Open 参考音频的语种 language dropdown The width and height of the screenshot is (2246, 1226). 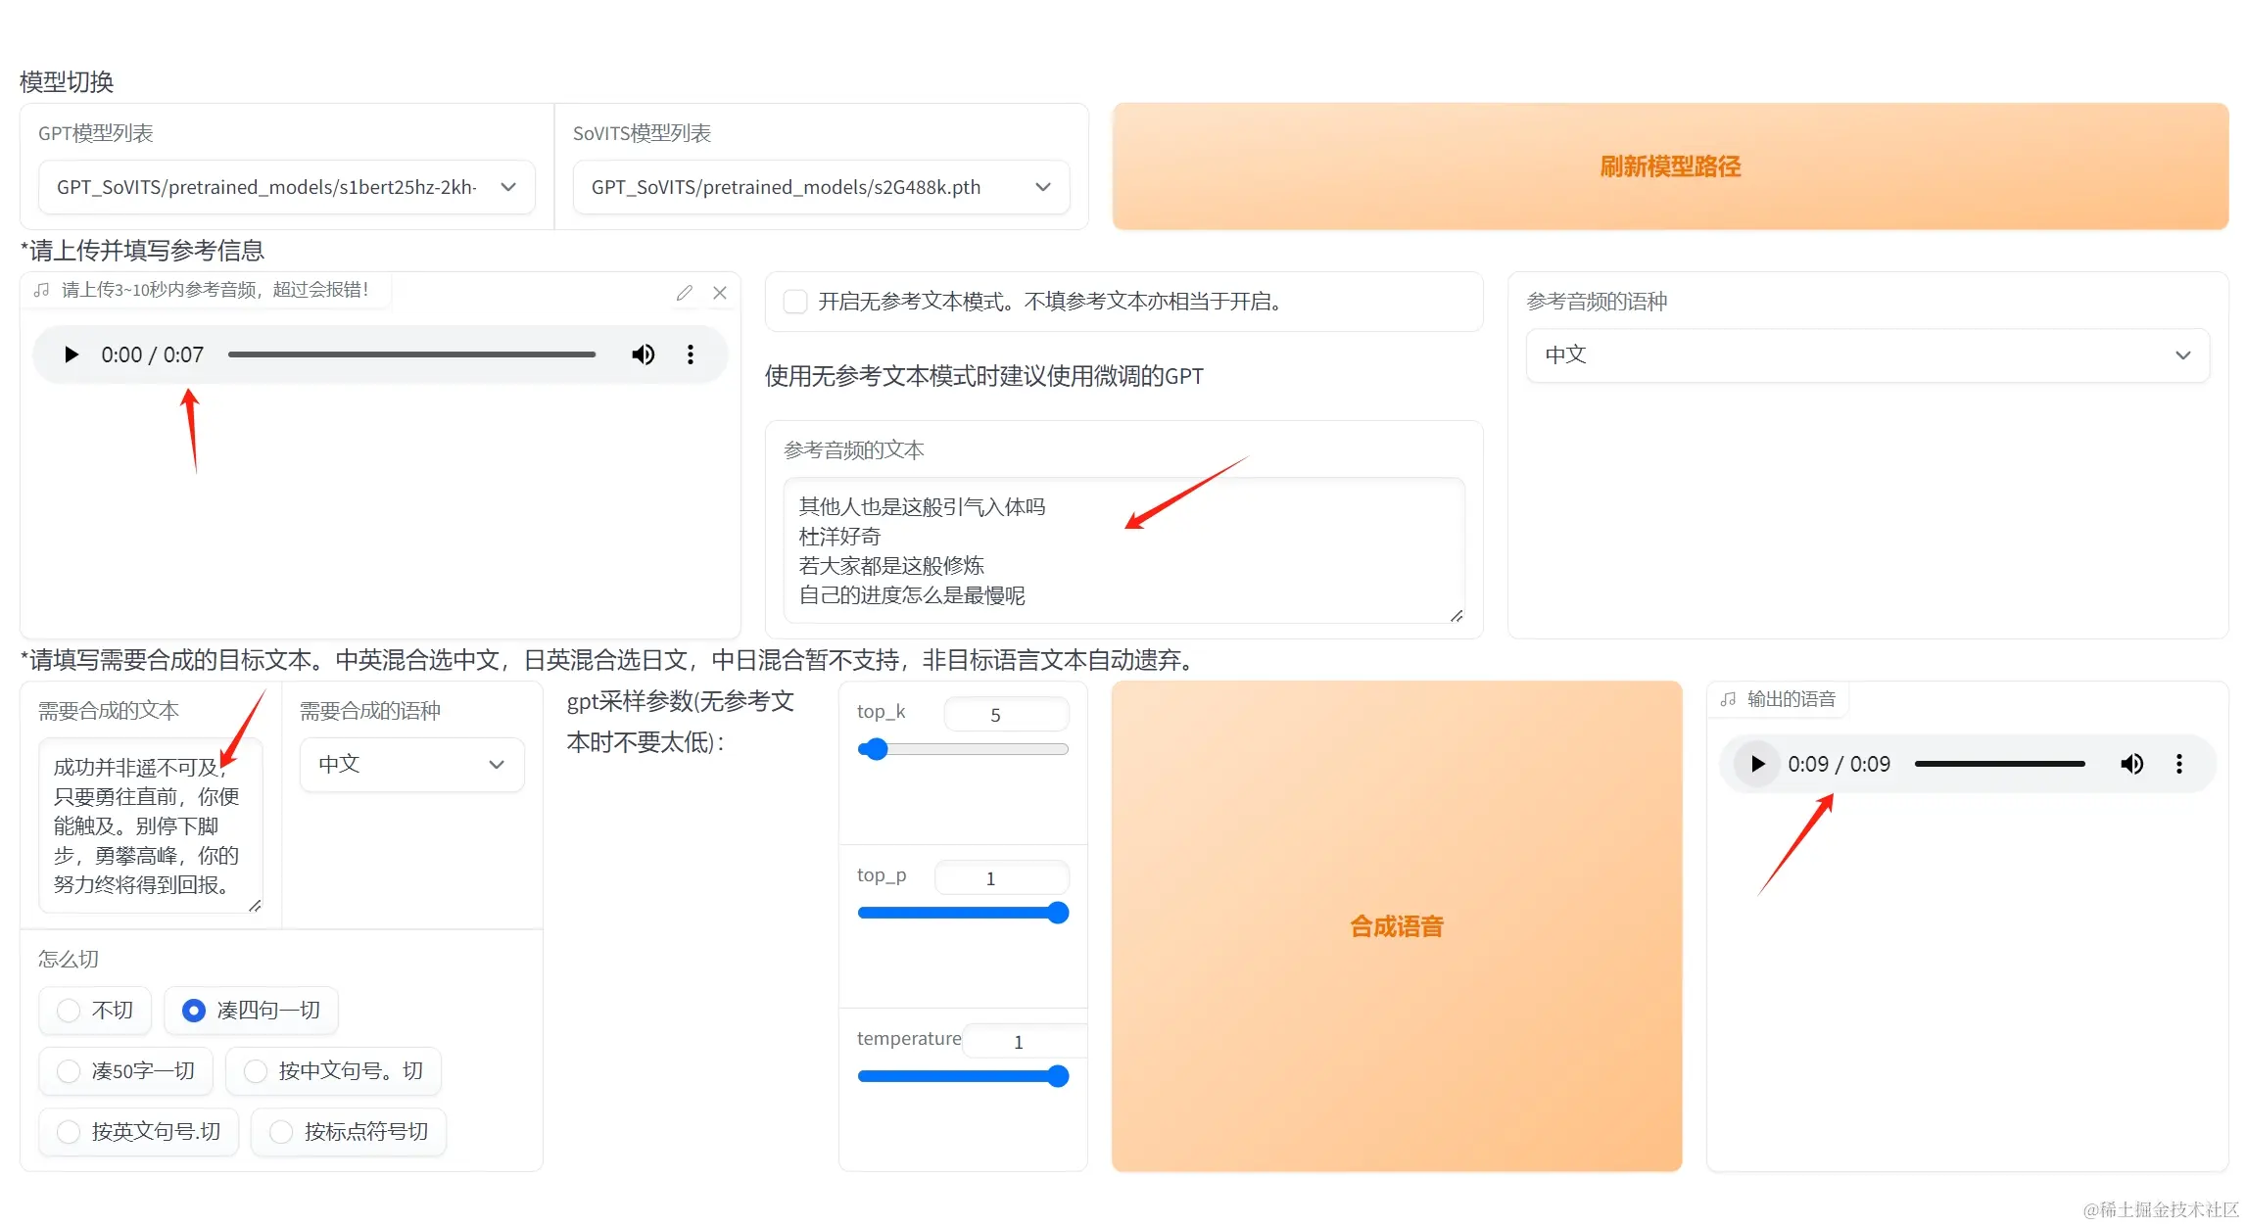click(x=1867, y=355)
